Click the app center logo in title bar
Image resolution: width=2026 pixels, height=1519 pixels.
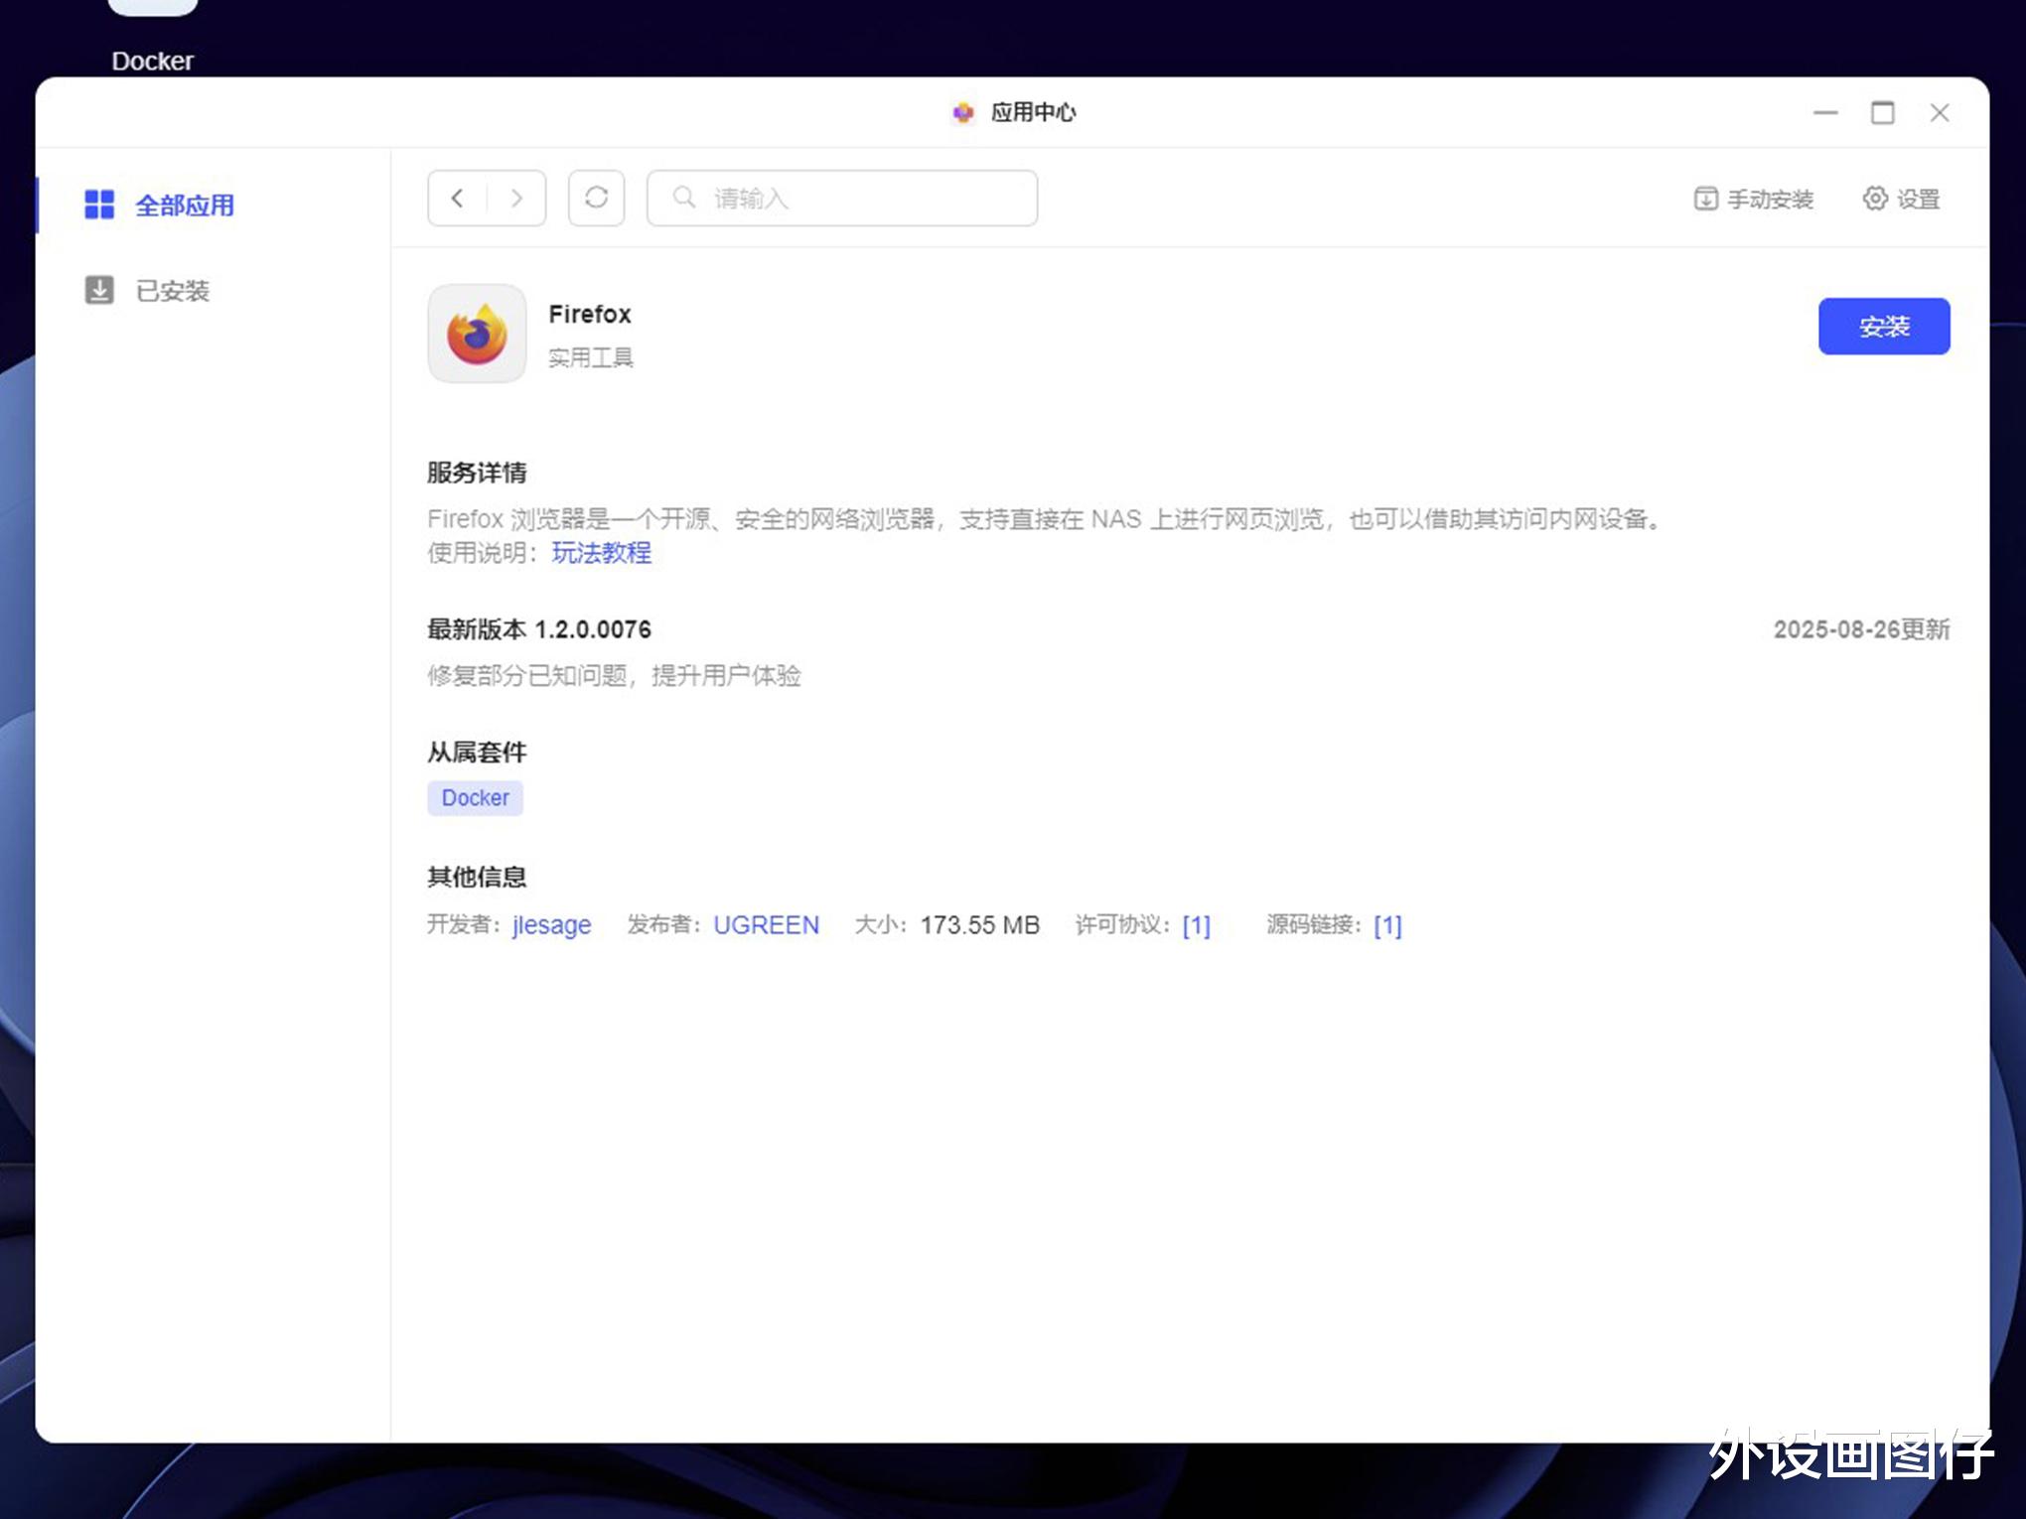point(962,113)
